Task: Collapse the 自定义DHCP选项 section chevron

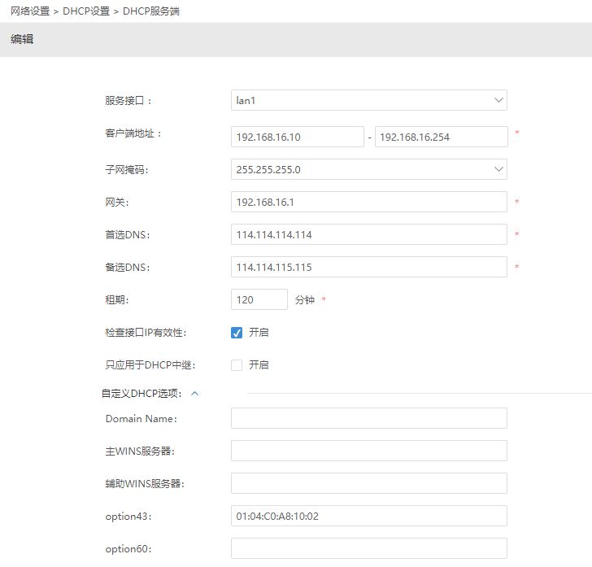Action: coord(194,394)
